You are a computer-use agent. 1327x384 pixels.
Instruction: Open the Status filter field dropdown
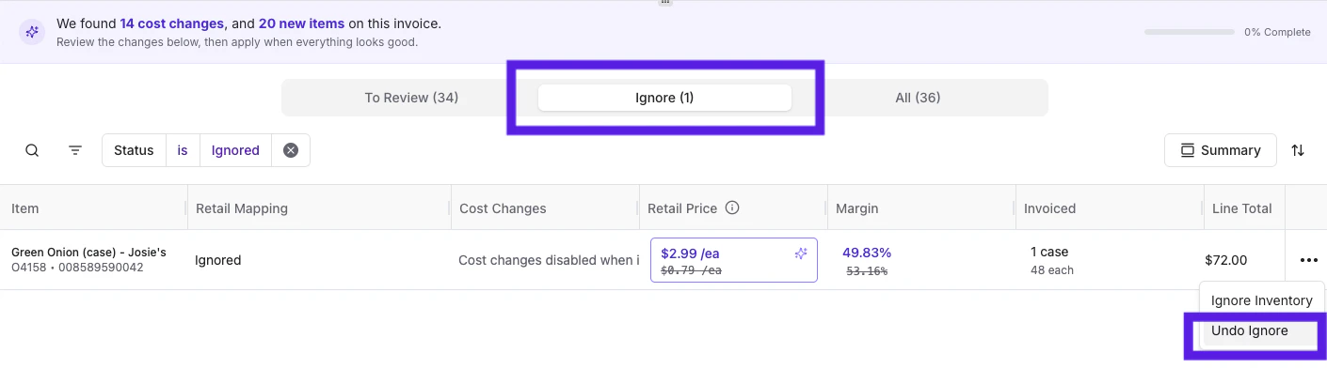[134, 150]
